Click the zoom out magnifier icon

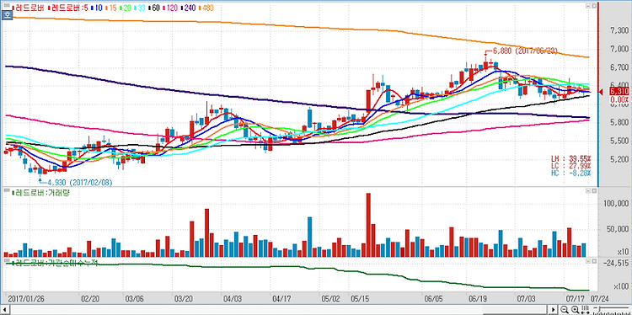[565, 310]
